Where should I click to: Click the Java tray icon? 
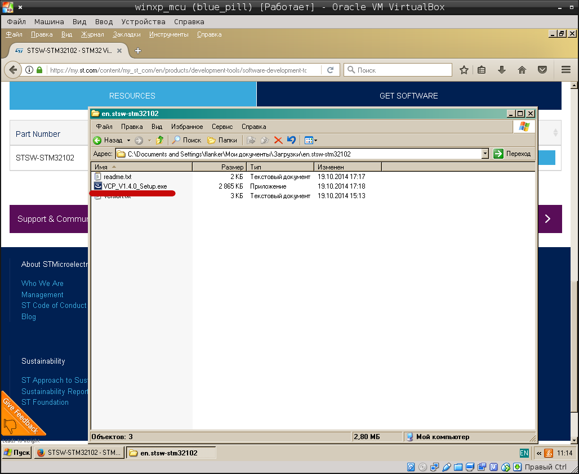point(549,453)
